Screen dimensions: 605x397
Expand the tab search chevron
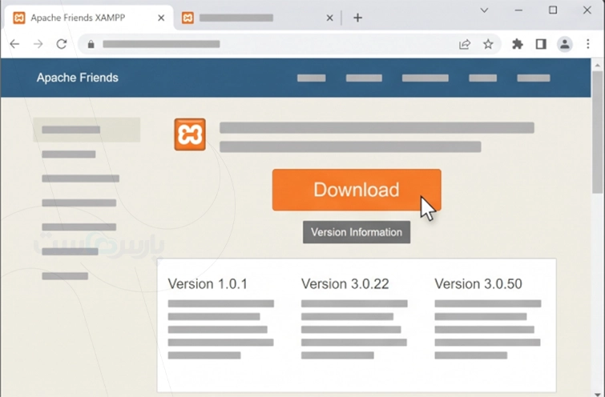coord(484,10)
